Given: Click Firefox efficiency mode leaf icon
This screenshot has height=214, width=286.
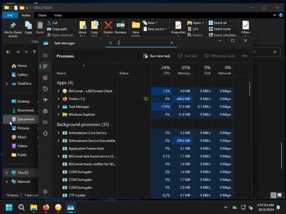Looking at the screenshot, I should click(x=146, y=99).
